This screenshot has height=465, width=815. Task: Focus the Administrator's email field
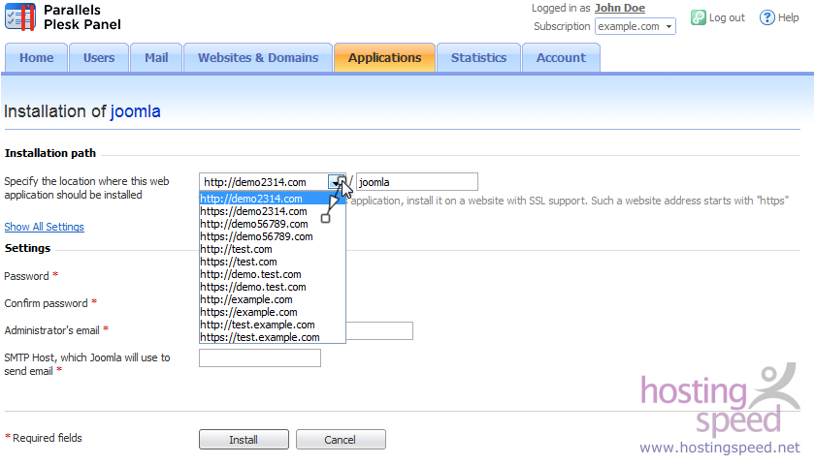tap(379, 331)
